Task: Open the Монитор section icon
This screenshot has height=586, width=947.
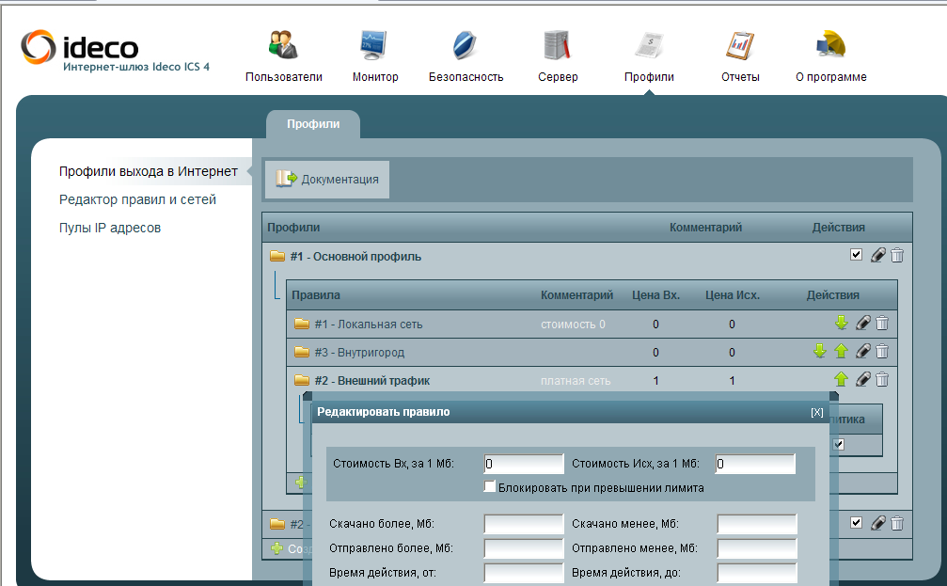Action: pyautogui.click(x=374, y=45)
